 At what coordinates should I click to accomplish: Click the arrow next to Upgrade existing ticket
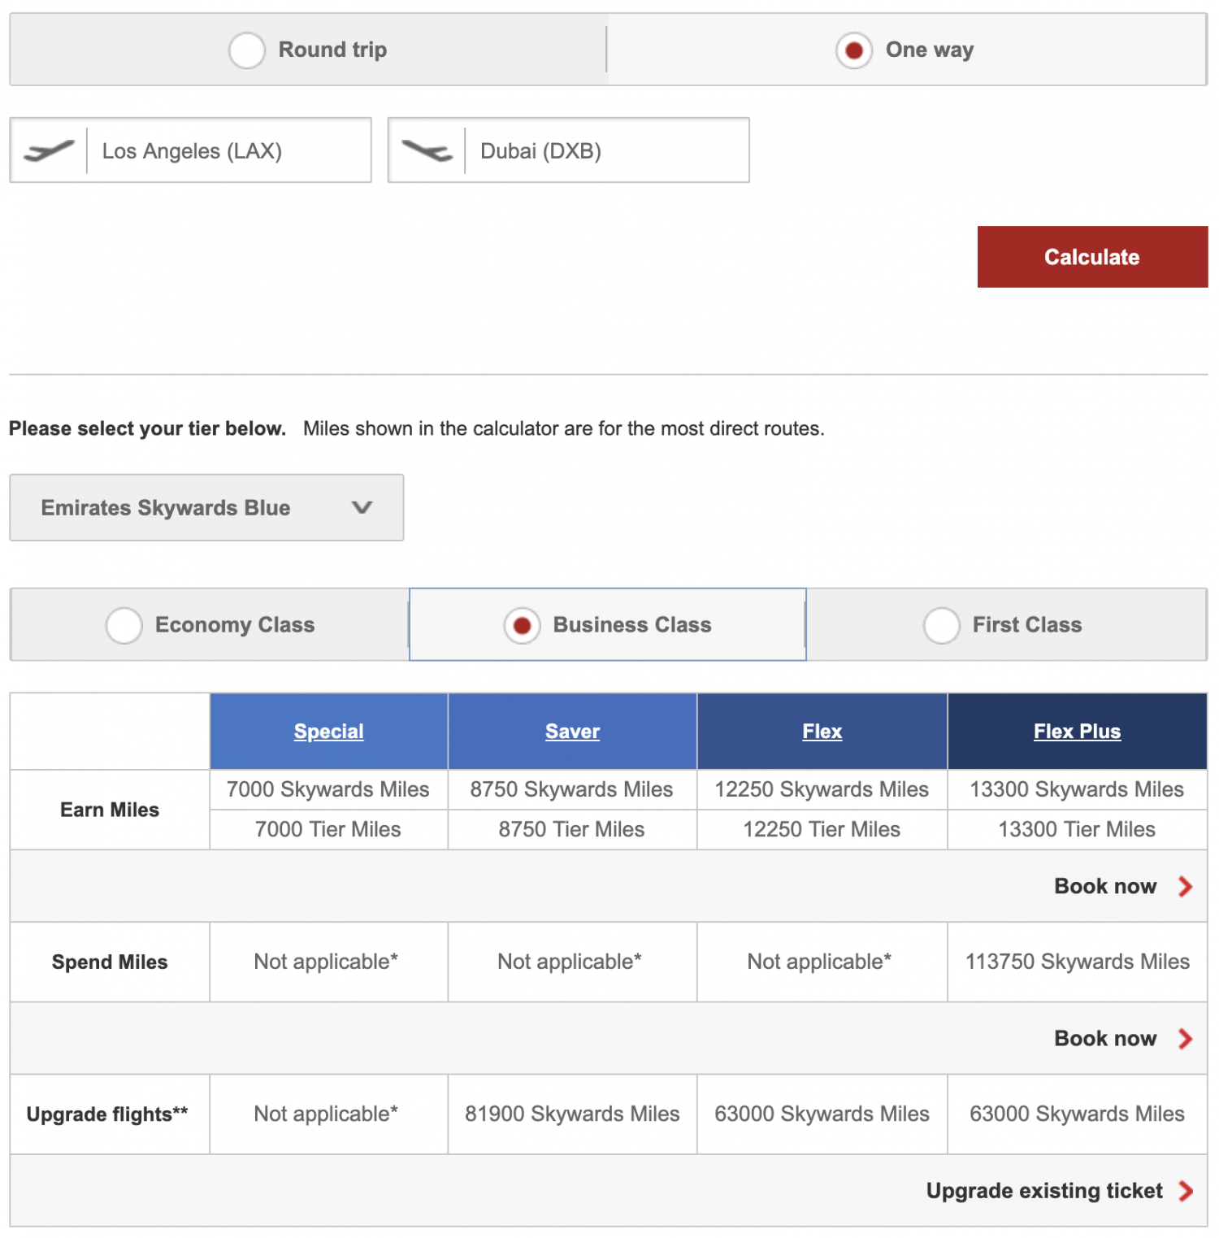pos(1186,1191)
